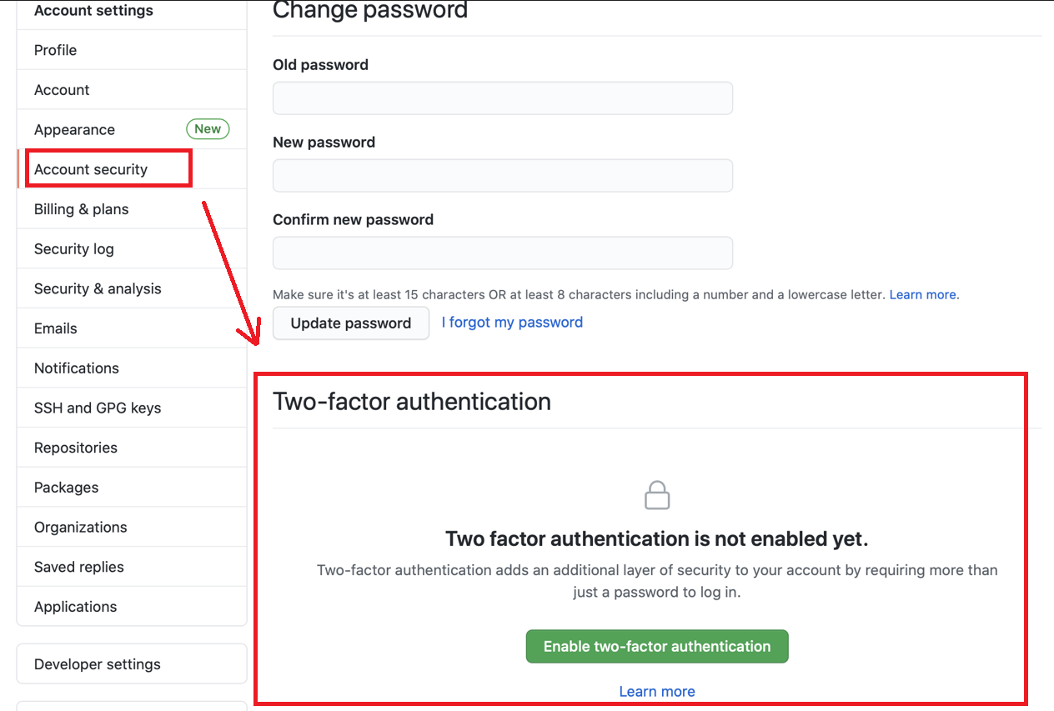The height and width of the screenshot is (711, 1054).
Task: Open Billing & plans
Action: (x=79, y=208)
